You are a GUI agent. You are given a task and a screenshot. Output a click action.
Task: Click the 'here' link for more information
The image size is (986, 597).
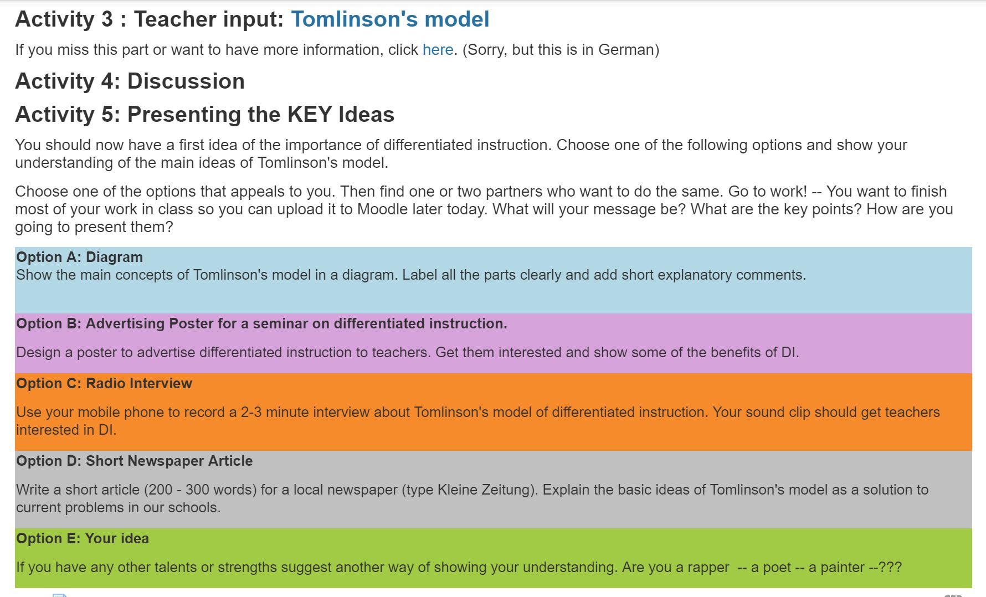coord(438,50)
